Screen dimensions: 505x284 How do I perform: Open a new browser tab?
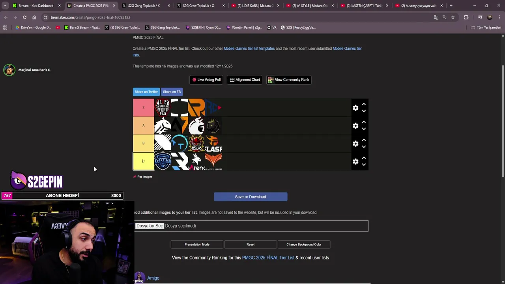point(451,6)
